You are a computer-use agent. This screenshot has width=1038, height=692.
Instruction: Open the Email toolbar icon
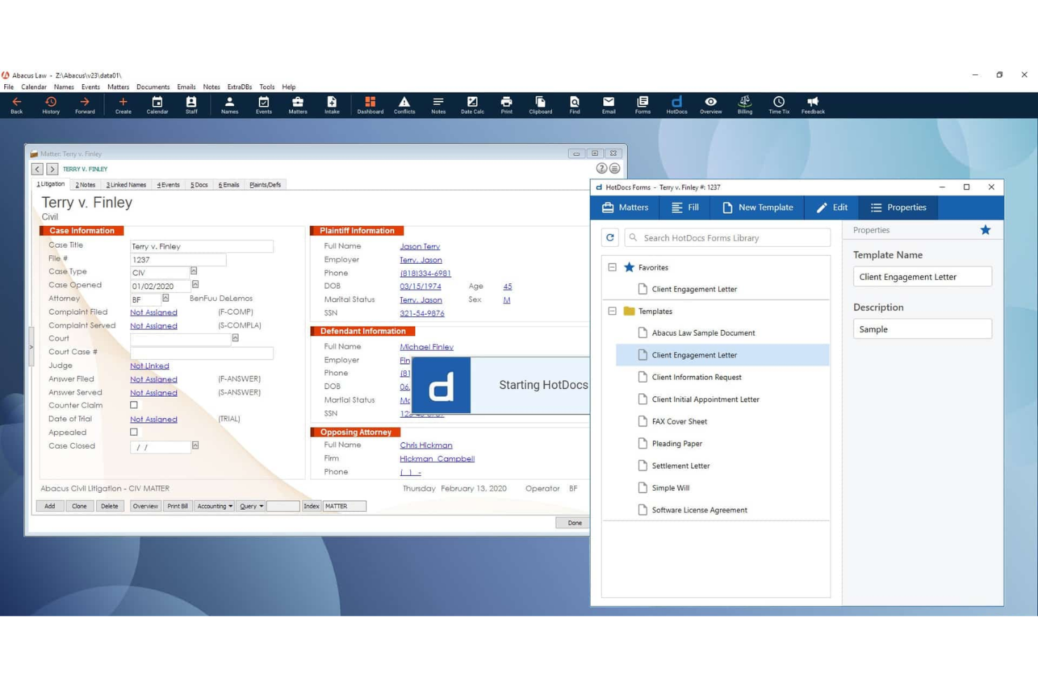pos(608,105)
